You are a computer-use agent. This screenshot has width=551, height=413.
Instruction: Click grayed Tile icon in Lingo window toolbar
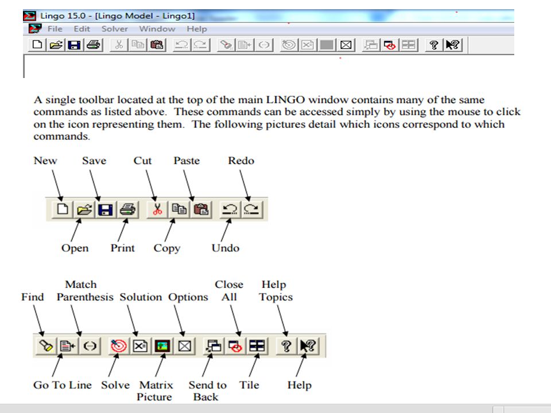tap(408, 45)
